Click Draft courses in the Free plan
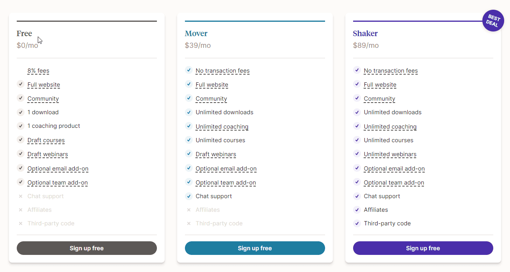 (x=46, y=140)
